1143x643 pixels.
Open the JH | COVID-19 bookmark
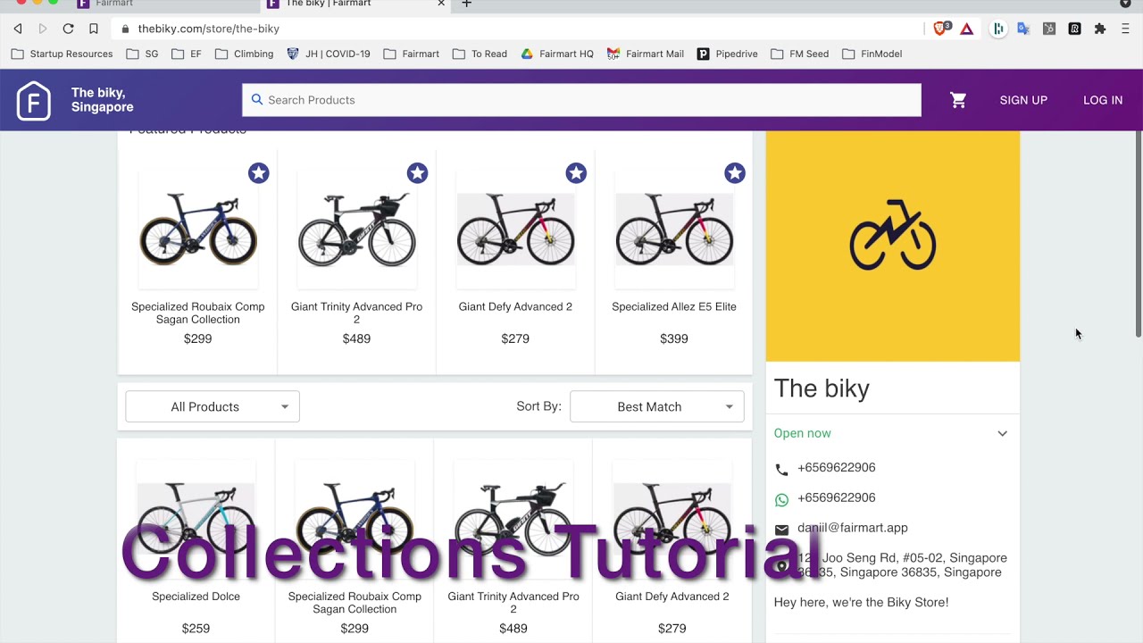pyautogui.click(x=329, y=54)
